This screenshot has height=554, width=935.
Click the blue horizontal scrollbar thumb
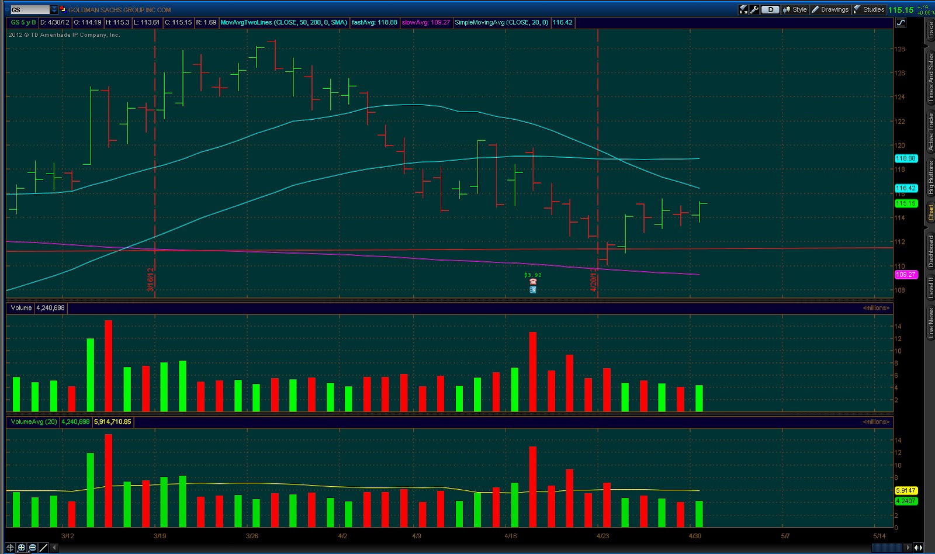tap(887, 548)
